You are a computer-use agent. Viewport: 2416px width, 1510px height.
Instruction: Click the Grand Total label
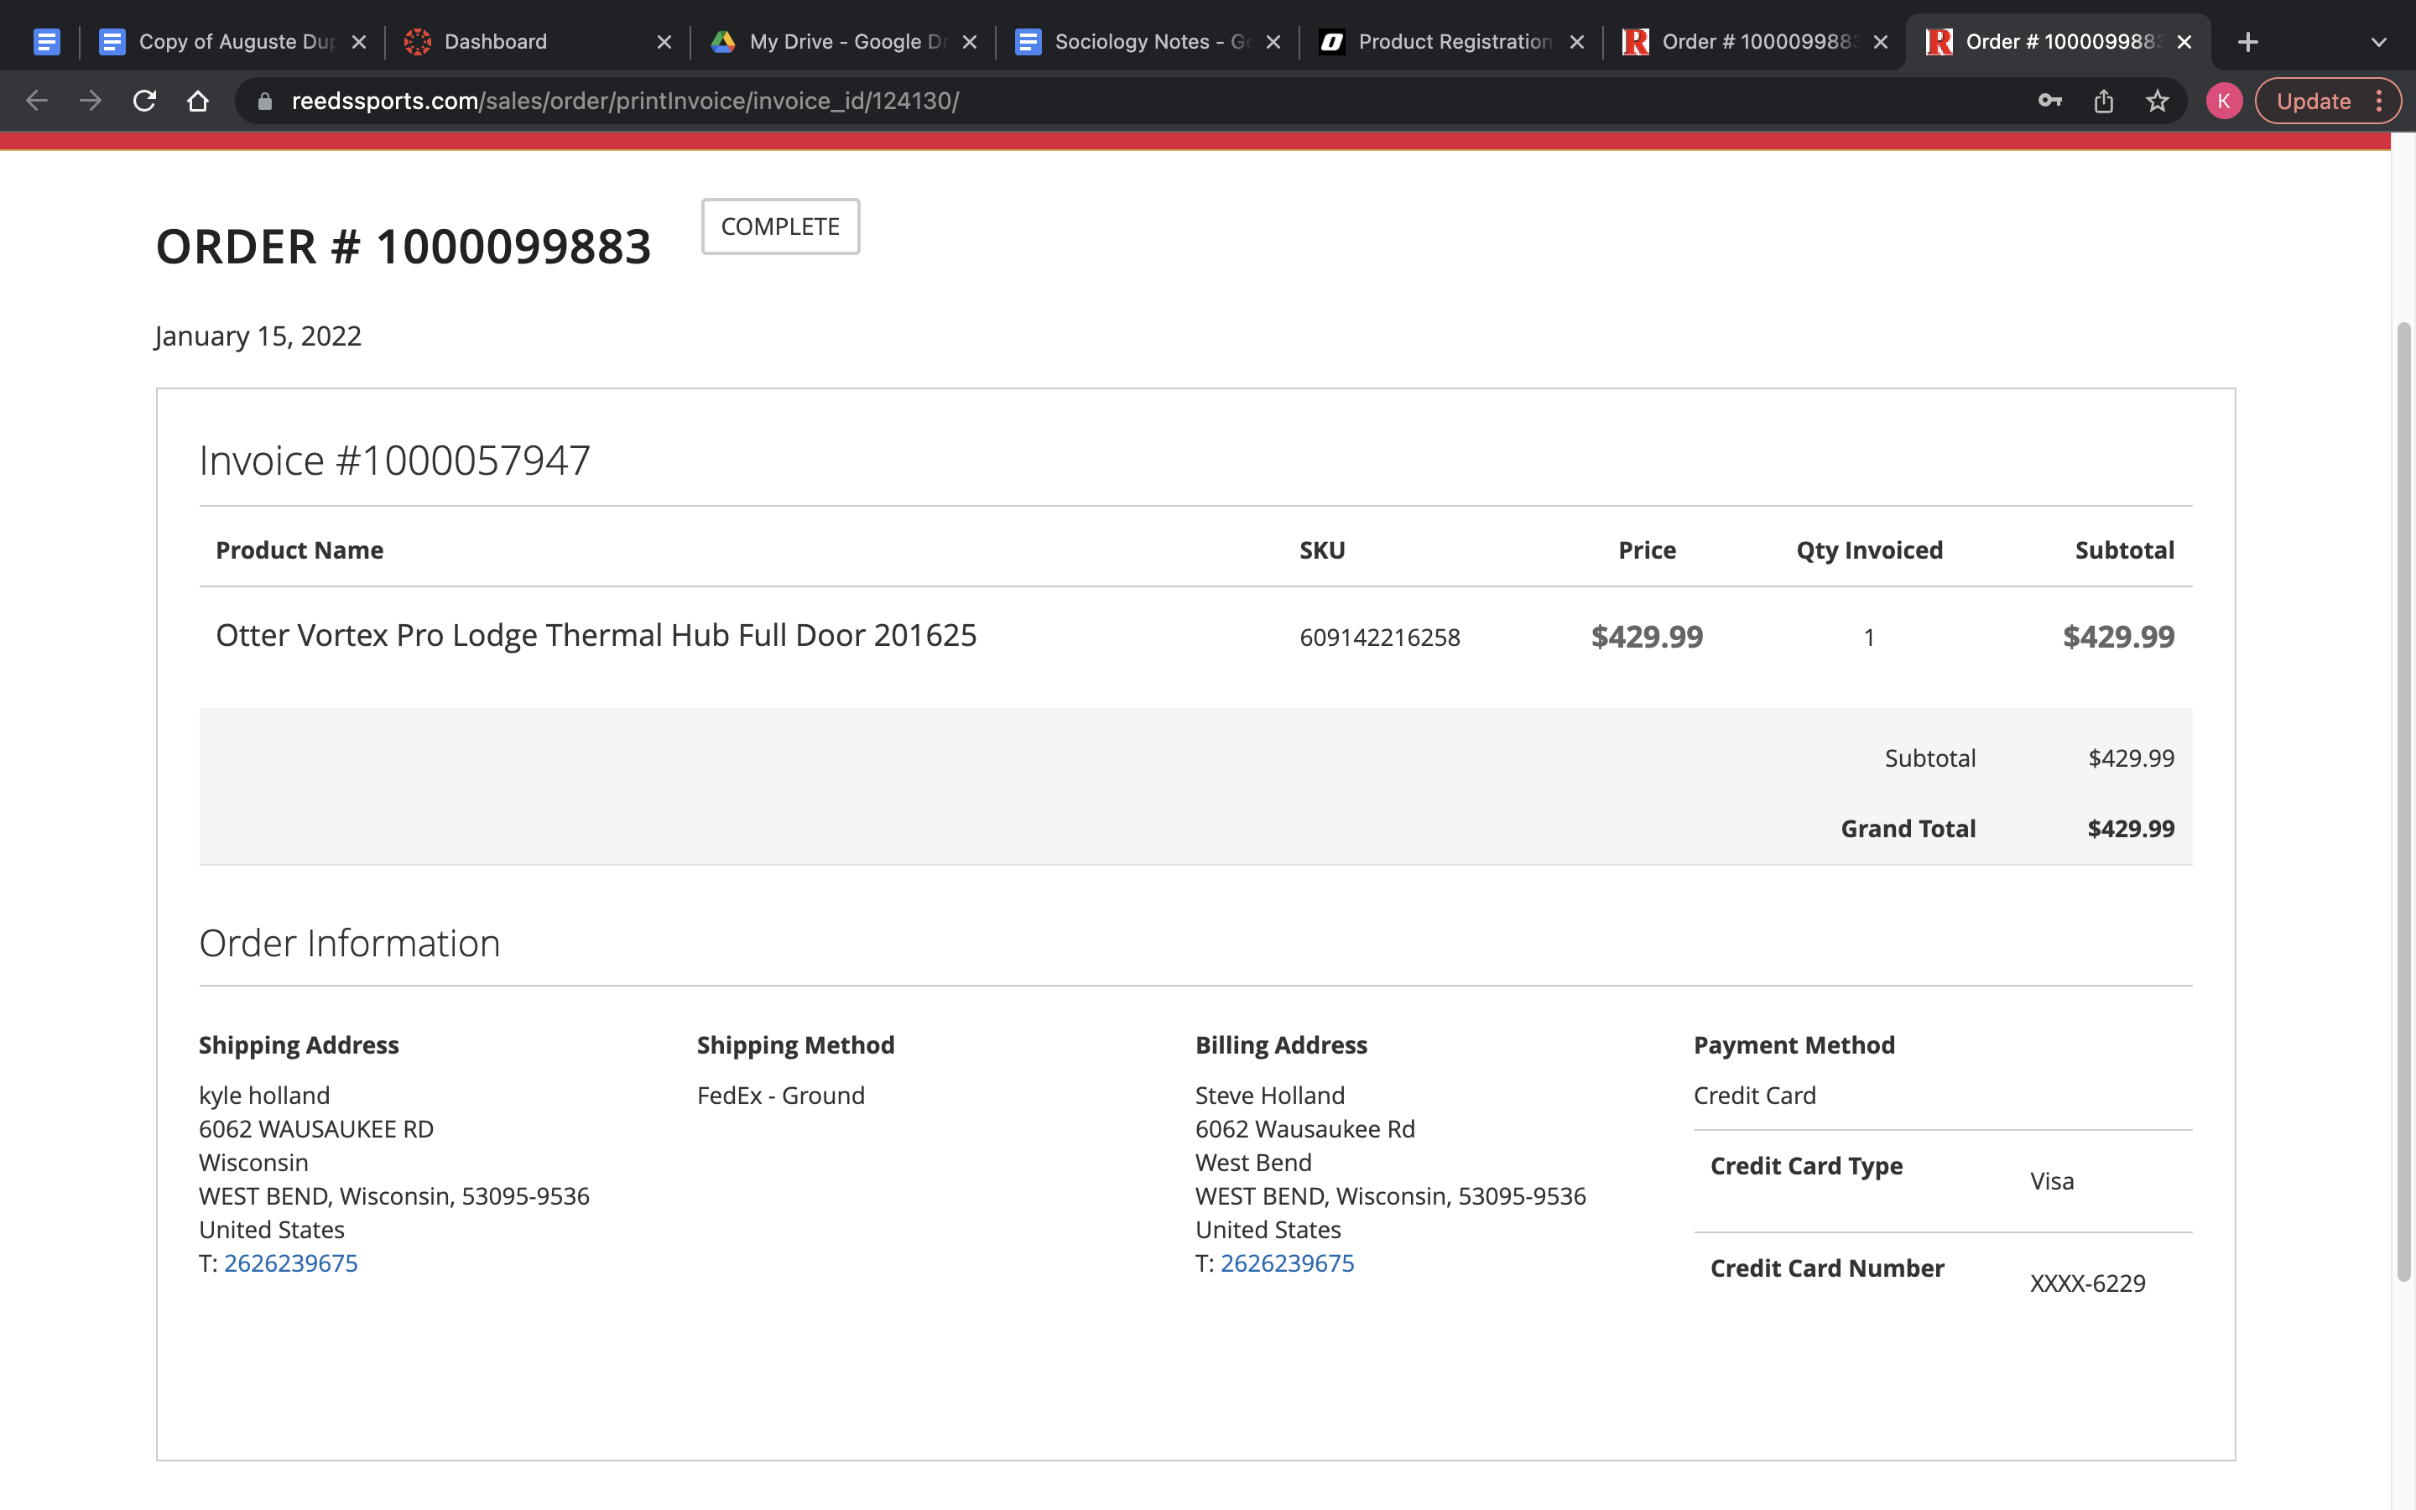1908,829
